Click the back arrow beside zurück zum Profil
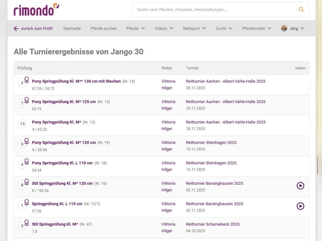Image resolution: width=322 pixels, height=241 pixels. click(x=16, y=29)
